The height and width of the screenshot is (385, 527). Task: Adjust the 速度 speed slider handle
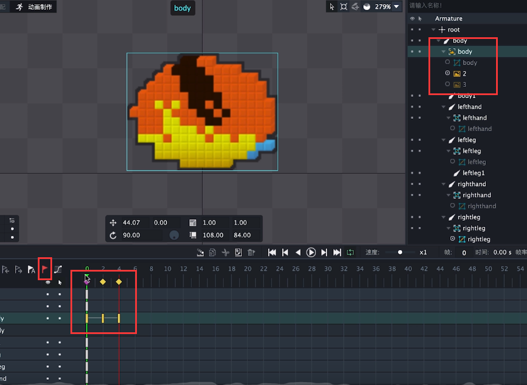pyautogui.click(x=400, y=252)
